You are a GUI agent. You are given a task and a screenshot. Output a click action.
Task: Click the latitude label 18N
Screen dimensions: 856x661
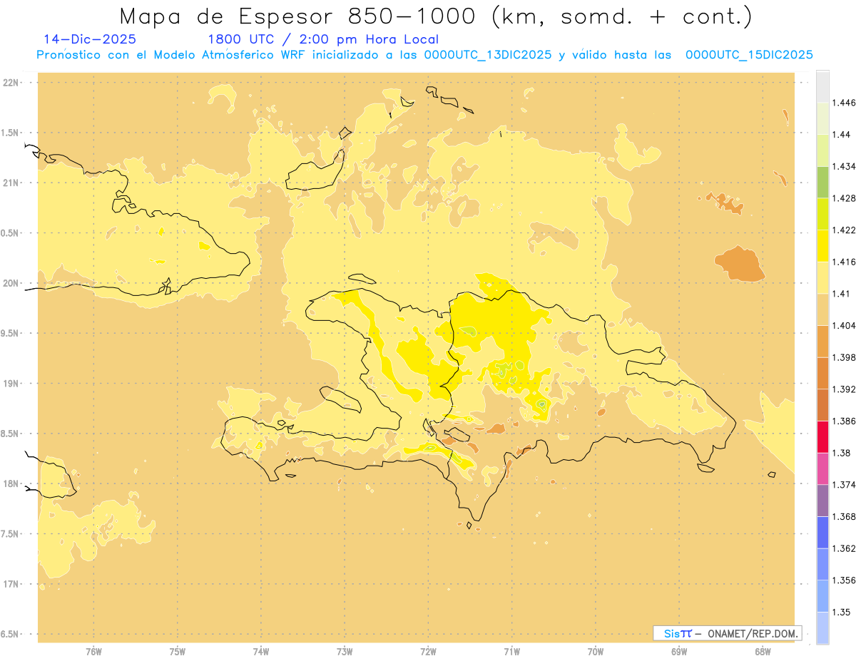[11, 483]
